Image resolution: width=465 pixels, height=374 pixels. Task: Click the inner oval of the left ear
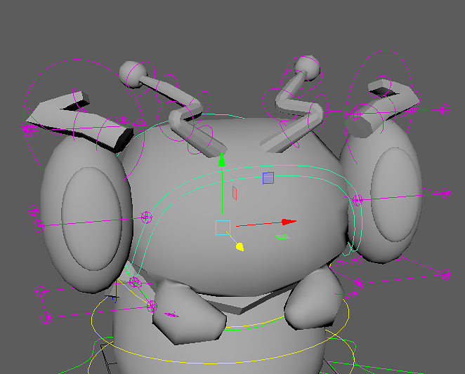click(91, 219)
